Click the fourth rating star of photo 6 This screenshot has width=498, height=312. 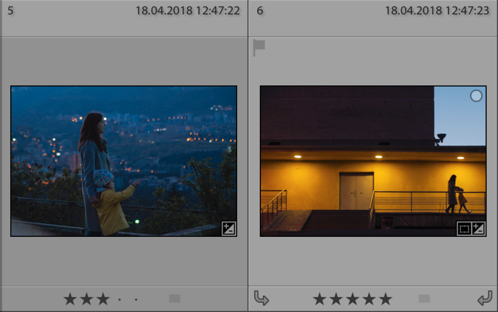(369, 299)
